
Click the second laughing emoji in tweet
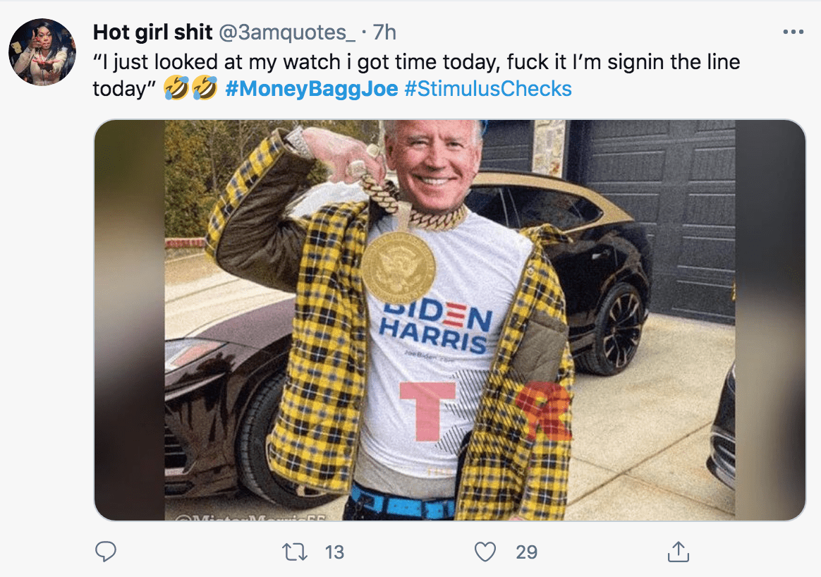pyautogui.click(x=205, y=88)
